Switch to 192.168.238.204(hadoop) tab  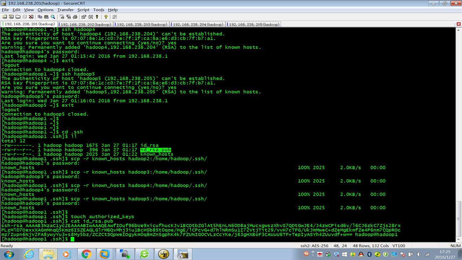197,25
